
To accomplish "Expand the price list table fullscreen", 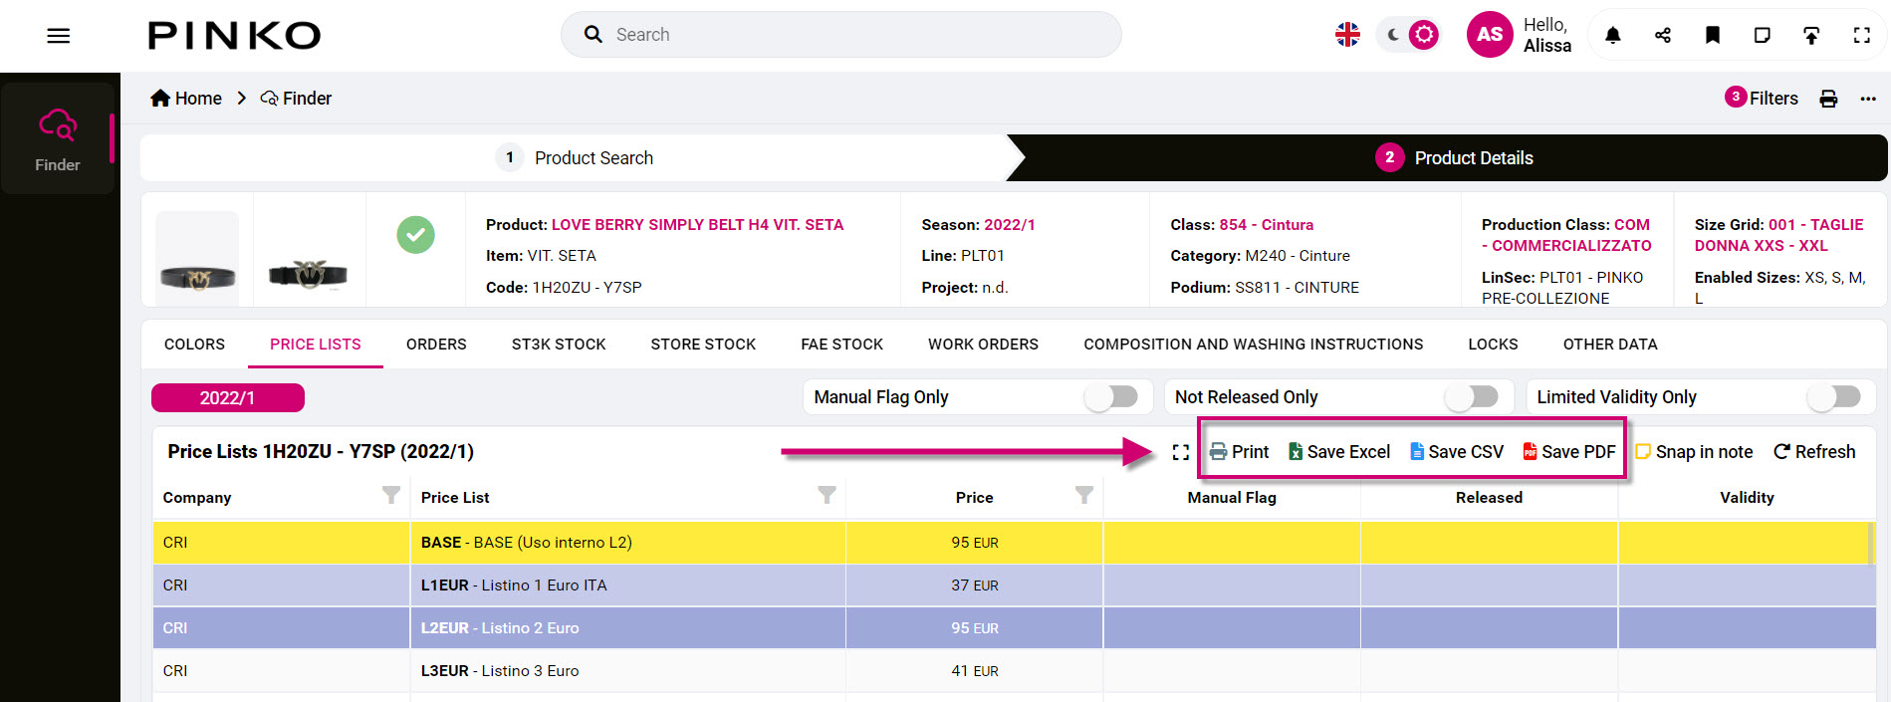I will (1181, 452).
